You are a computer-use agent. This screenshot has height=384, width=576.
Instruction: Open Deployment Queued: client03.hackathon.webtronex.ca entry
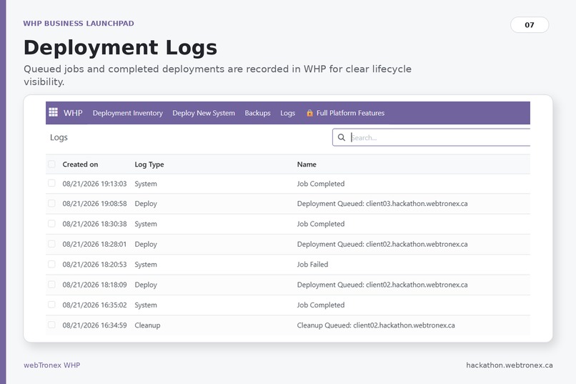click(382, 204)
